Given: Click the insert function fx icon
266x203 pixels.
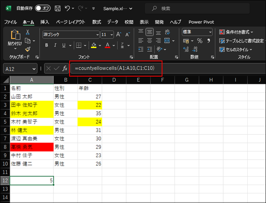Looking at the screenshot, I should [65, 69].
